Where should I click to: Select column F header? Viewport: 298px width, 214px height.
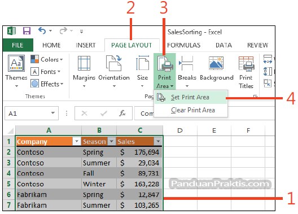(248, 130)
